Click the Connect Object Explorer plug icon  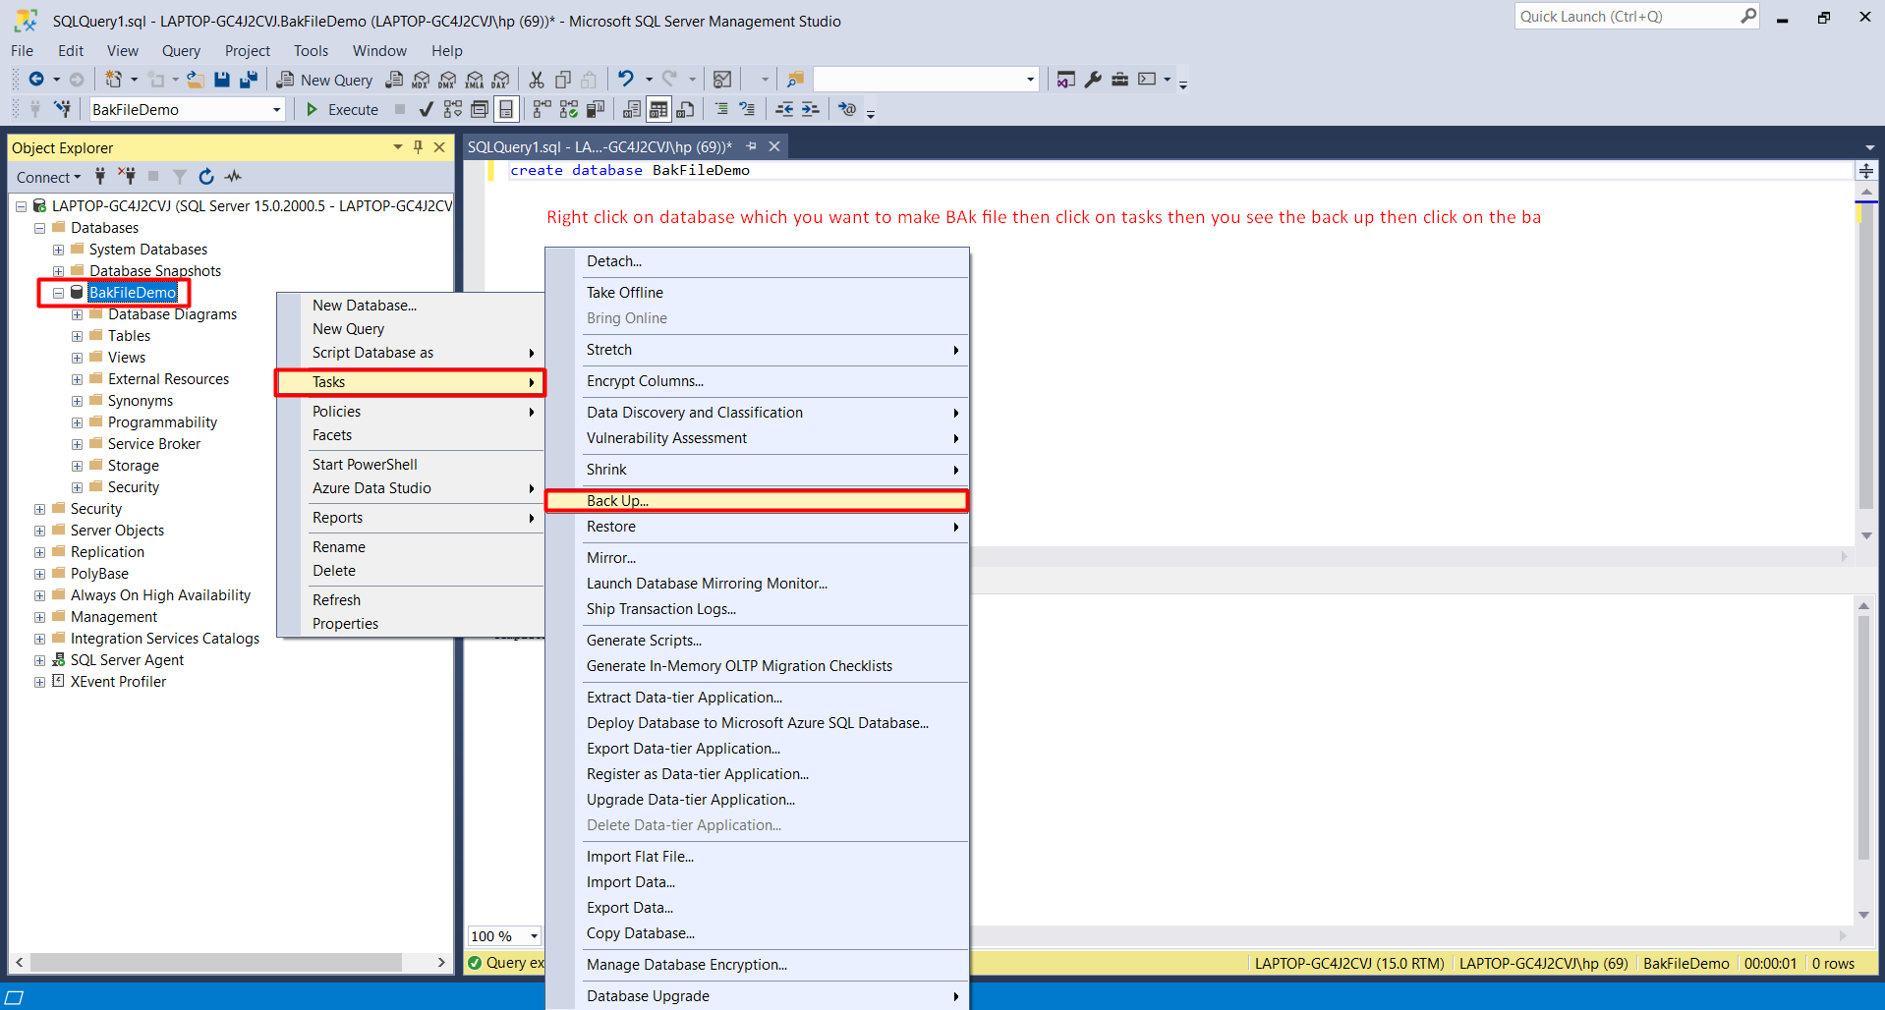pyautogui.click(x=100, y=177)
